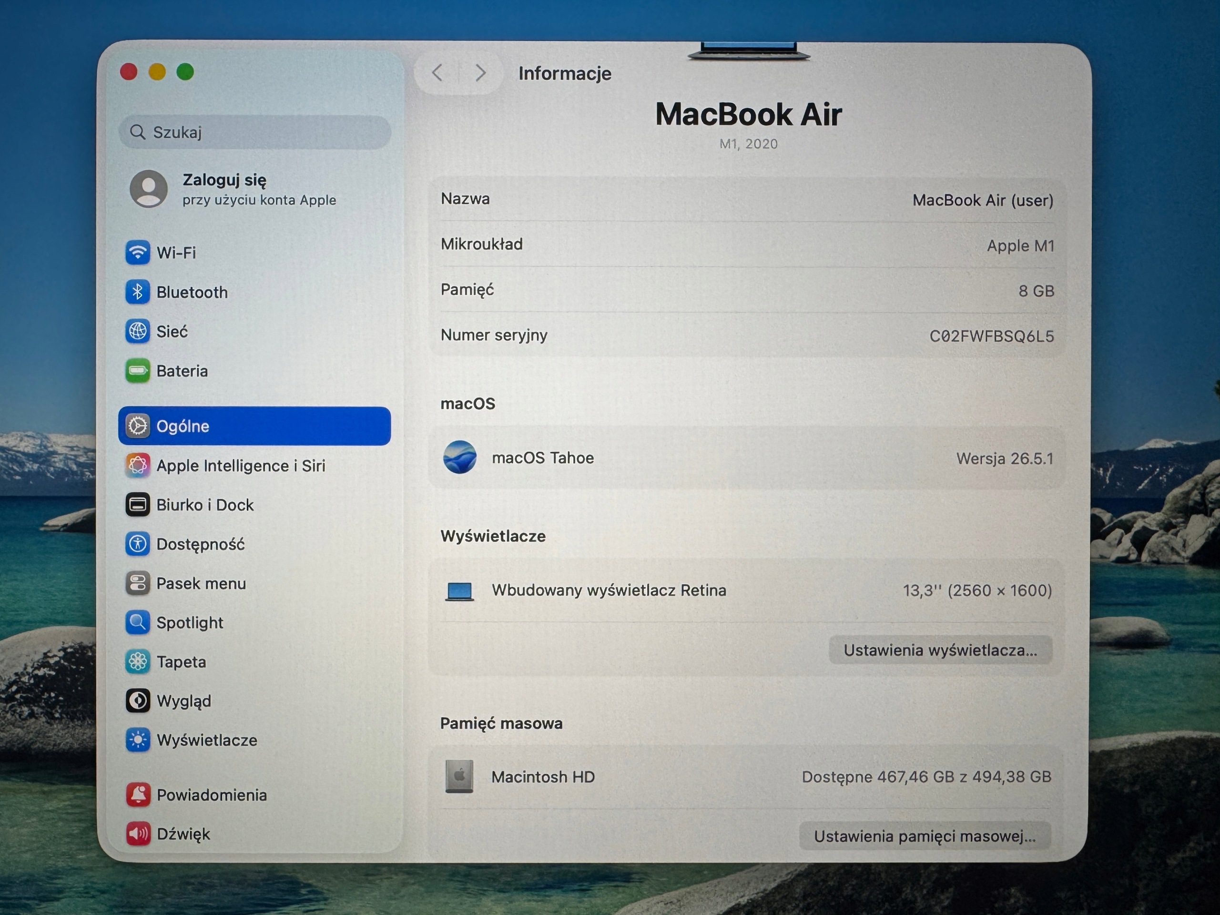Viewport: 1220px width, 915px height.
Task: Open Ustawienia wyświetlacza settings
Action: [940, 650]
